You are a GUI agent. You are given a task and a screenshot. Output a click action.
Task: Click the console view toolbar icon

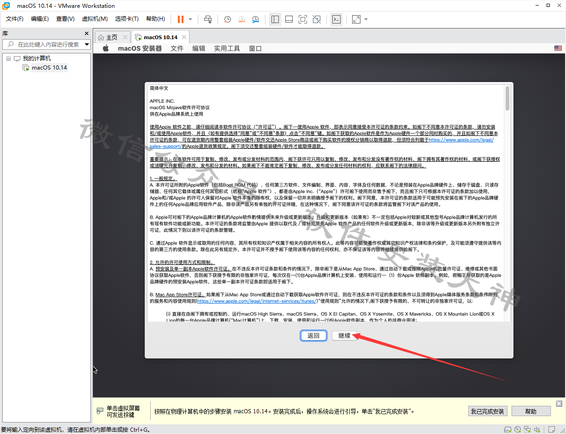point(336,19)
